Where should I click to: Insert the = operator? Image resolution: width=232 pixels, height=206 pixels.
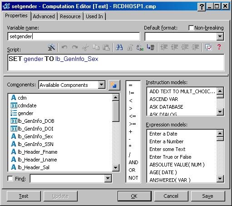[130, 85]
